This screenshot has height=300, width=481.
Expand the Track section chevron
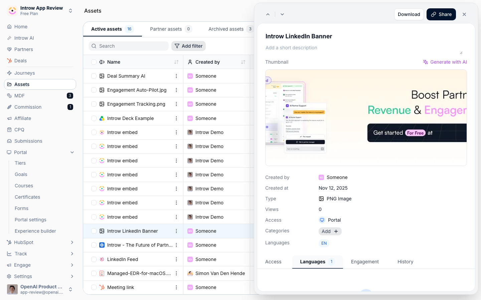pyautogui.click(x=72, y=254)
